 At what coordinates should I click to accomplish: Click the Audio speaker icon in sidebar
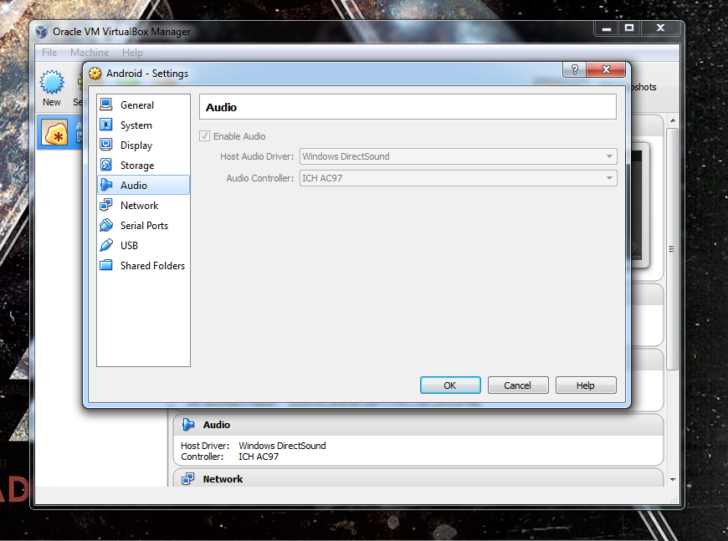coord(106,185)
